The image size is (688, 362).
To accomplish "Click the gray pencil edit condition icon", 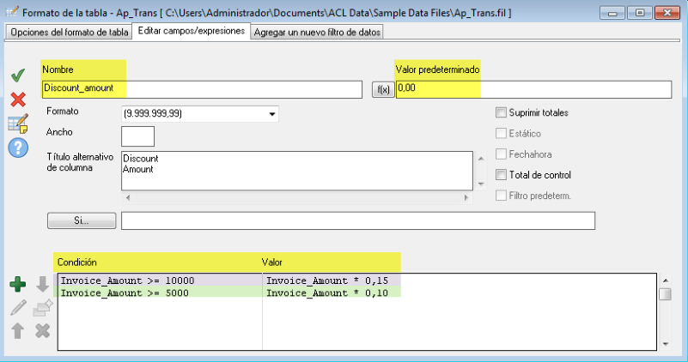I will click(18, 307).
